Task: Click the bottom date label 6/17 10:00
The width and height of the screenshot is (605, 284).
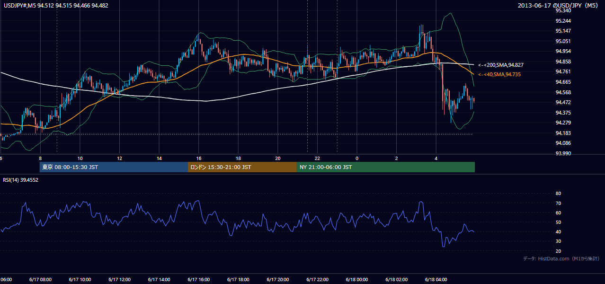Action: [x=80, y=280]
